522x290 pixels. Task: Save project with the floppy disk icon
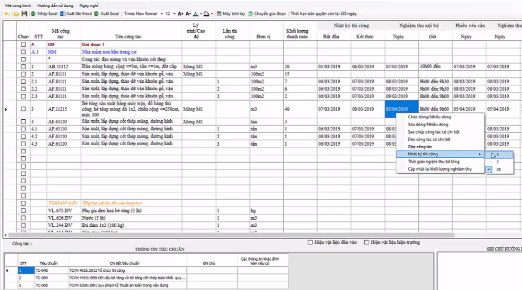[24, 14]
